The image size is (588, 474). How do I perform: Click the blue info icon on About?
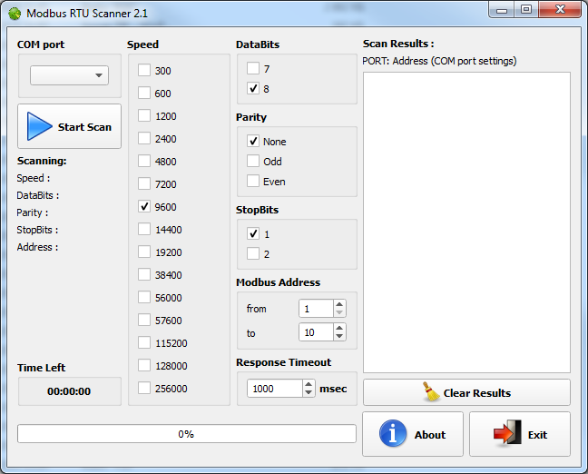click(393, 434)
